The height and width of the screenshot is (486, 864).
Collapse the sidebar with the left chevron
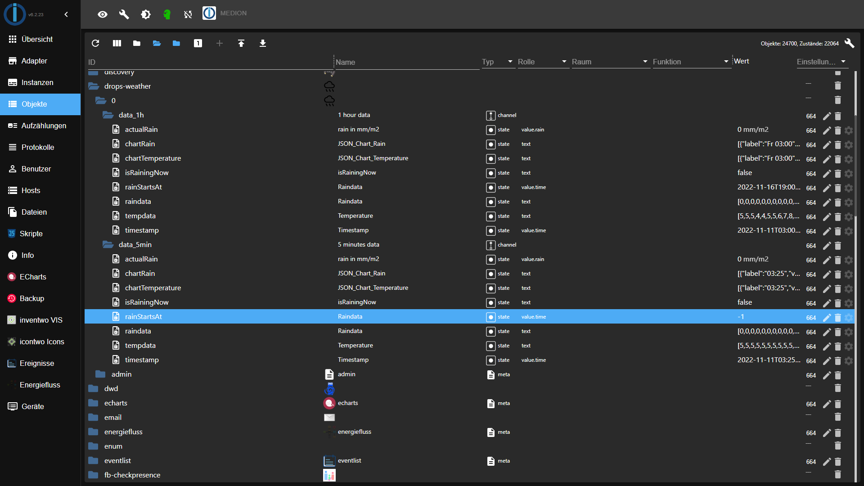[x=66, y=14]
